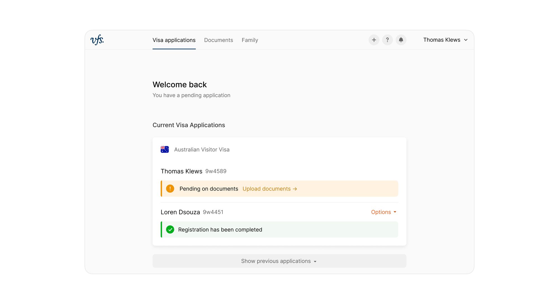559x304 pixels.
Task: Open help via question mark icon
Action: [x=387, y=40]
